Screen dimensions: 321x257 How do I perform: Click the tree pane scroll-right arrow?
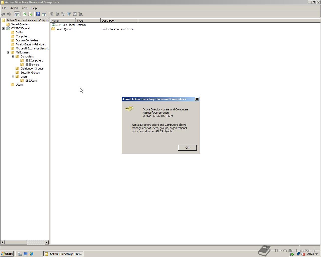[x=47, y=242]
